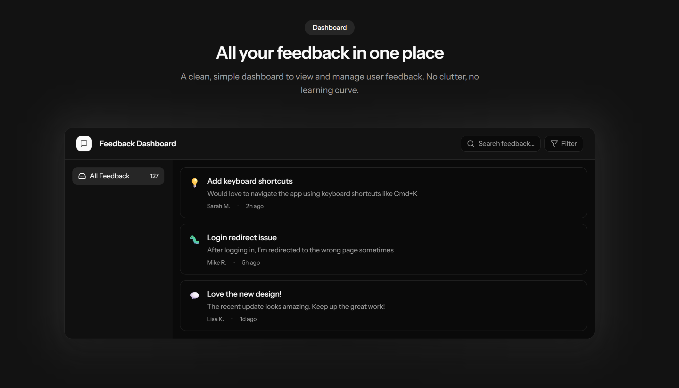Screen dimensions: 679x388
Task: Click the speech bubble logo icon beside Feedback Dashboard
Action: point(83,144)
